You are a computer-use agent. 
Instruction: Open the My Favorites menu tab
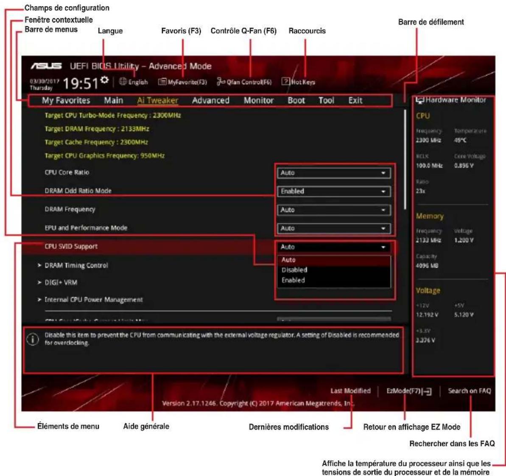click(66, 100)
